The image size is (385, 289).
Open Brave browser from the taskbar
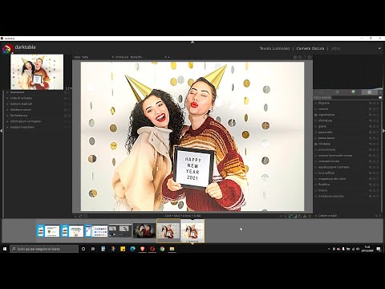pyautogui.click(x=143, y=249)
